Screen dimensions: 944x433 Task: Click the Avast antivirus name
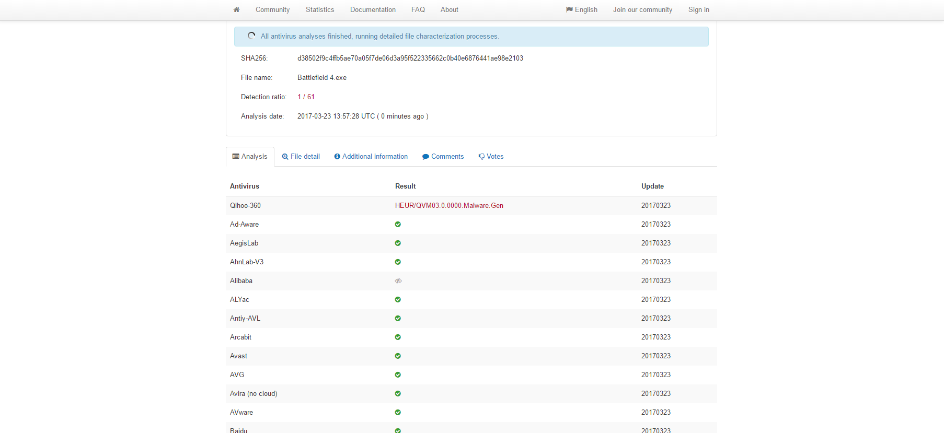point(238,356)
